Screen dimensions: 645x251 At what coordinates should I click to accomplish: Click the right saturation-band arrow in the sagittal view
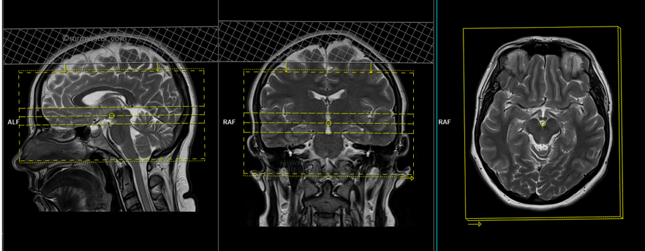pos(157,67)
